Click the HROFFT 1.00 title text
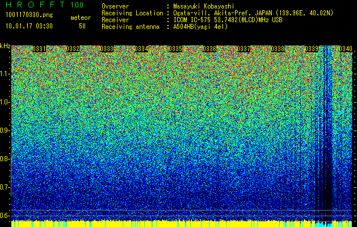The height and width of the screenshot is (227, 357). click(x=45, y=5)
